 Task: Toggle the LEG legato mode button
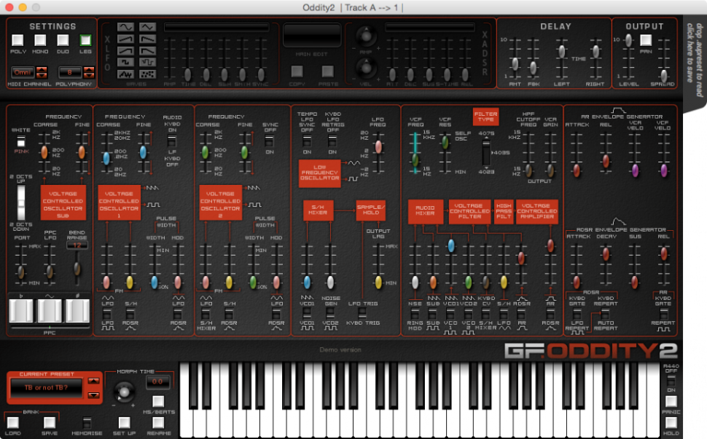pyautogui.click(x=85, y=41)
